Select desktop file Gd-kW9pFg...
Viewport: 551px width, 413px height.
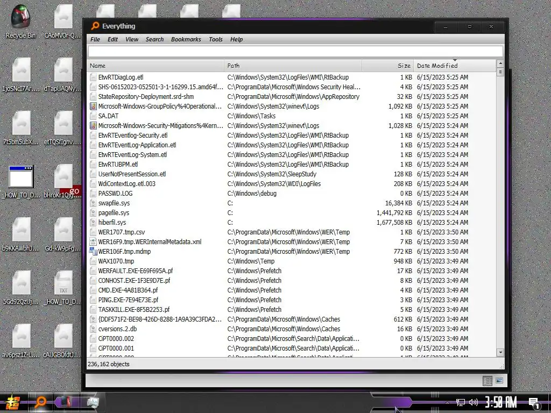63,234
